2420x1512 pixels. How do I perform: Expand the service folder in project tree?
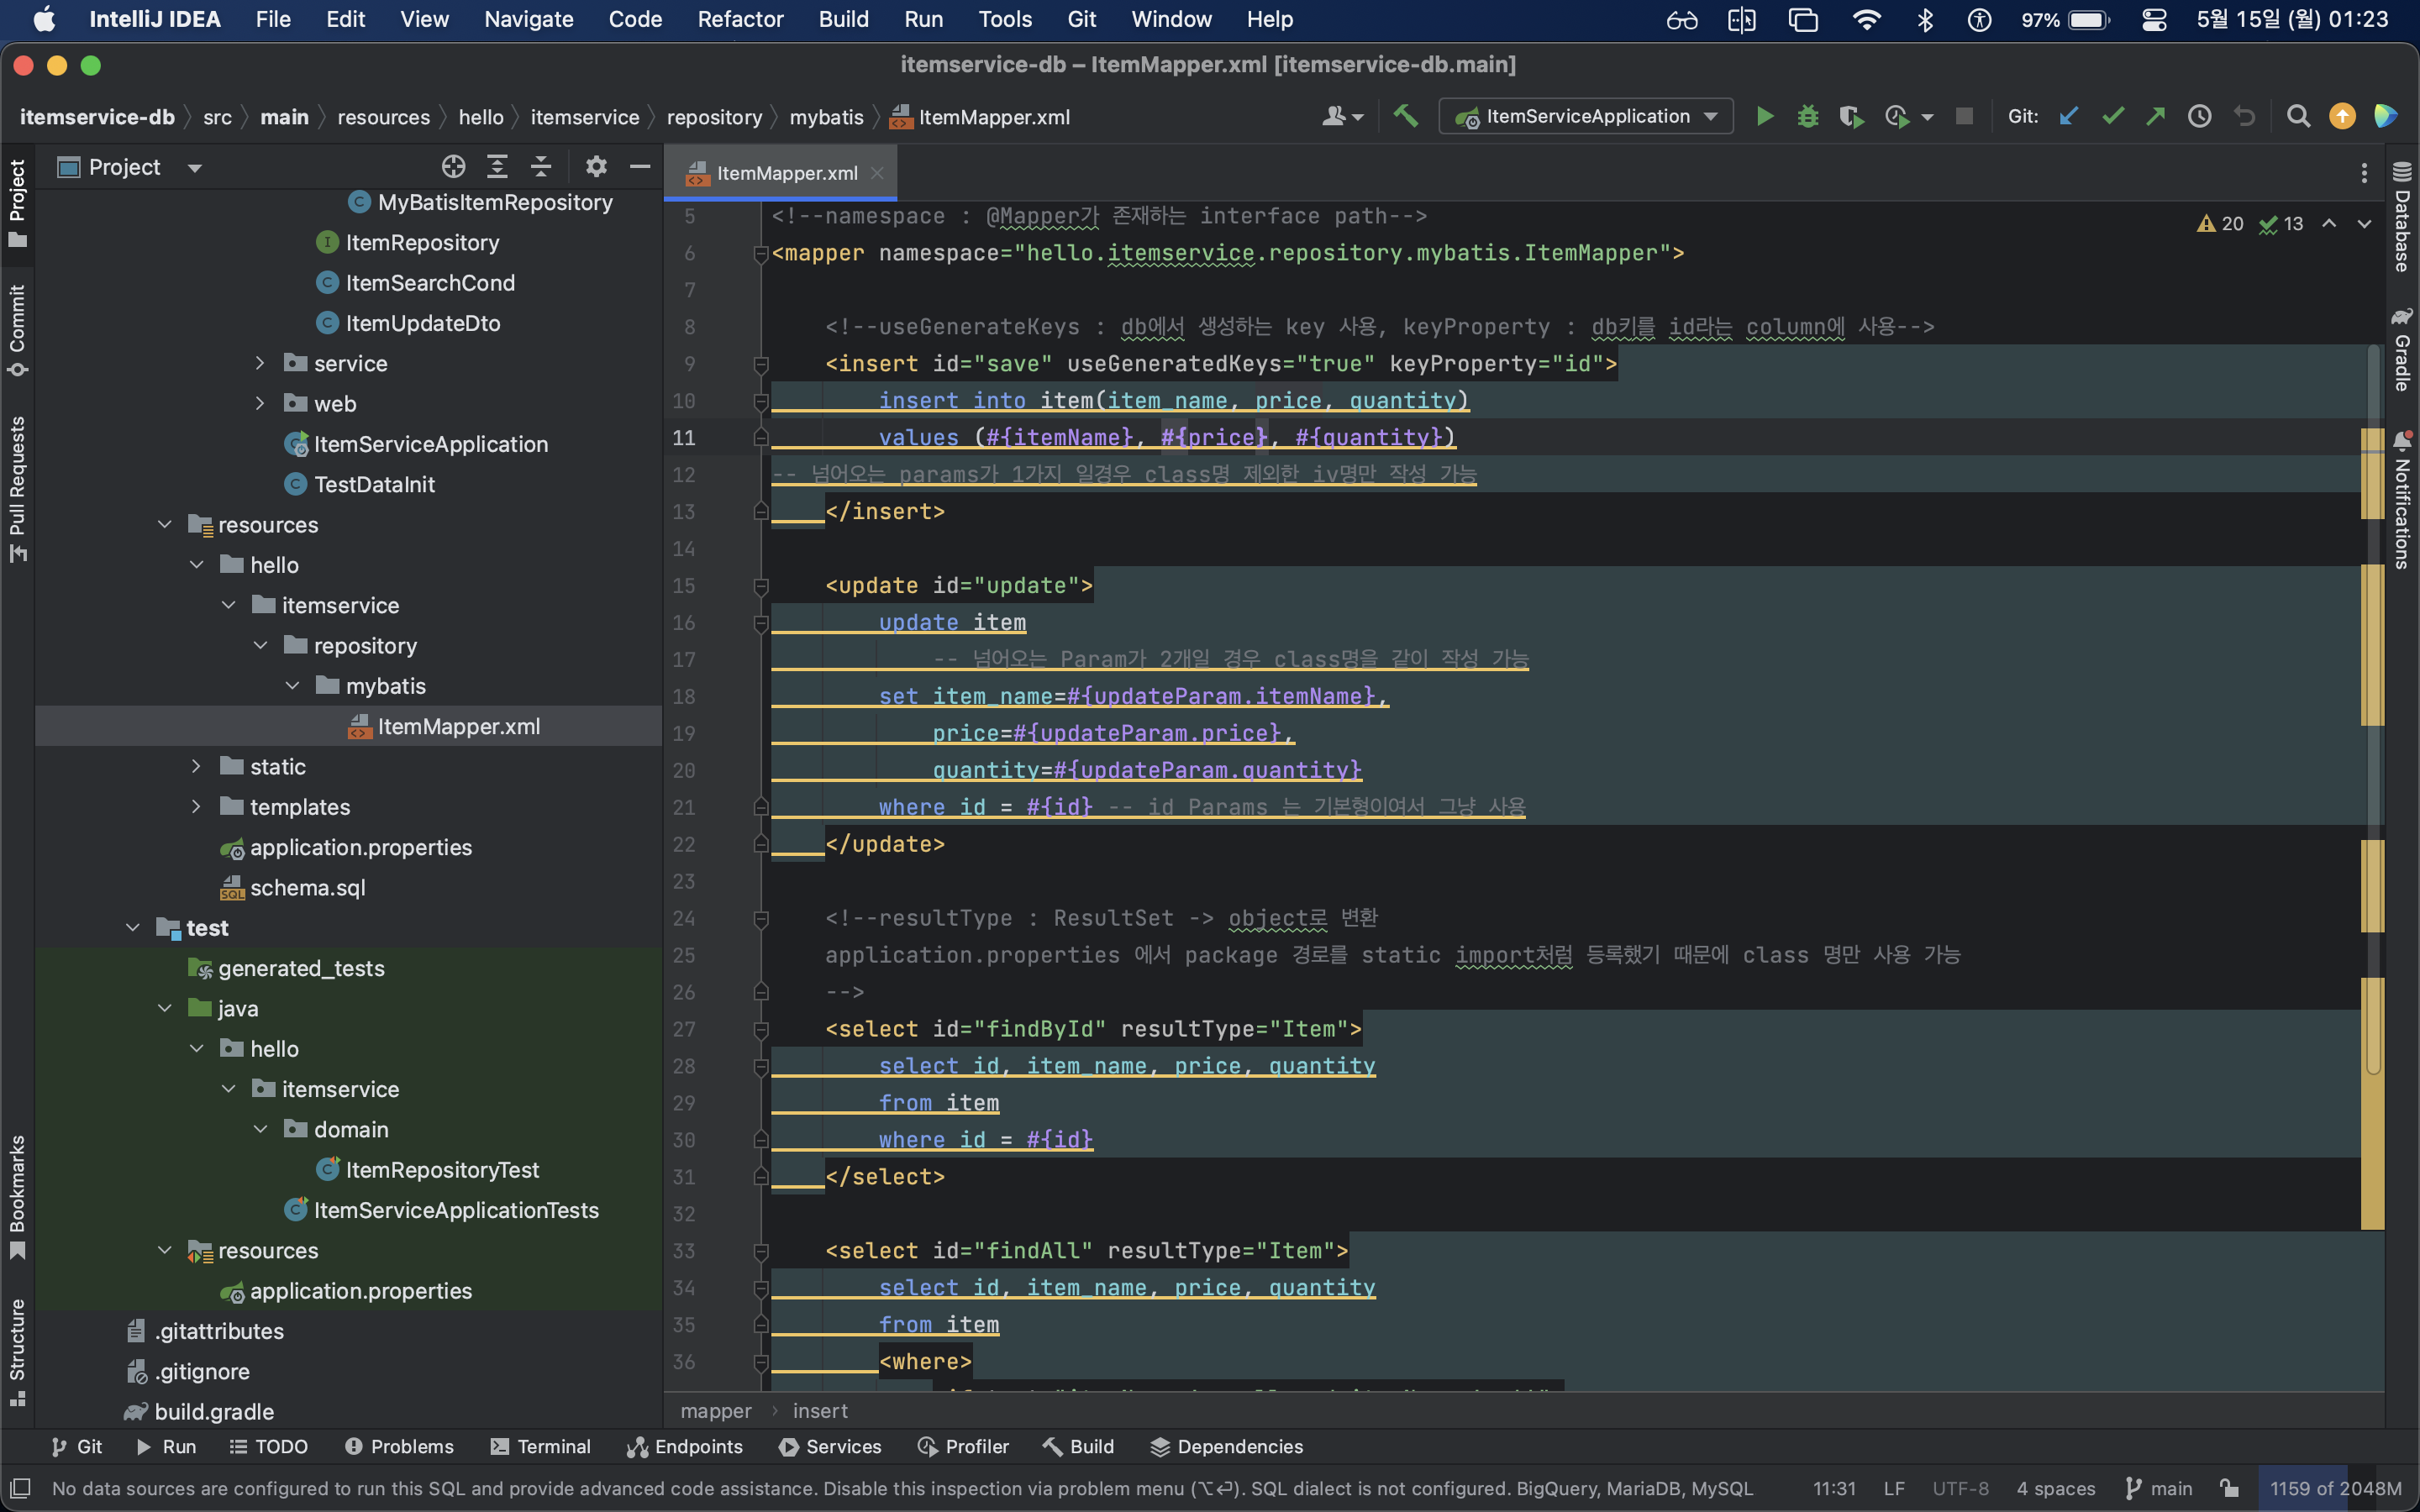tap(260, 363)
